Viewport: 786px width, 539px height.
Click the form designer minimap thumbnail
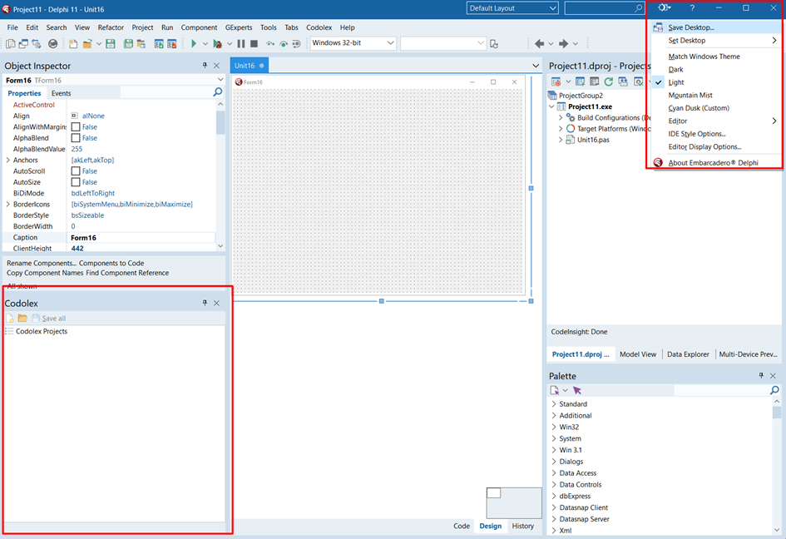pos(514,502)
